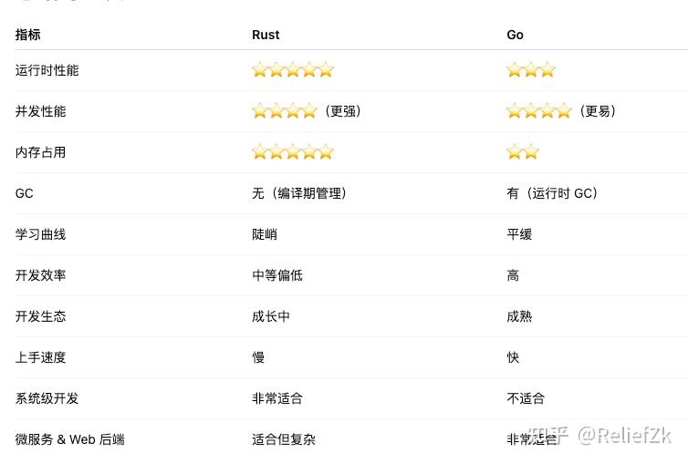The height and width of the screenshot is (464, 688).
Task: Select the Rust column header
Action: 266,35
